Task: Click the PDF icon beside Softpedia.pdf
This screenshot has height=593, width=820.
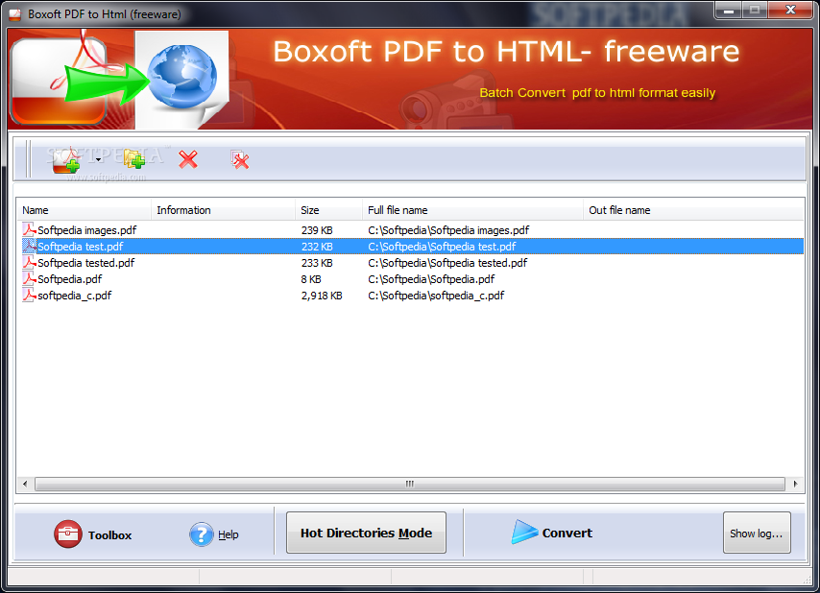Action: tap(29, 278)
